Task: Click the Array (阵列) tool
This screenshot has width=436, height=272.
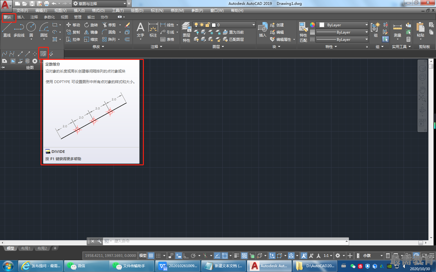Action: coord(109,39)
